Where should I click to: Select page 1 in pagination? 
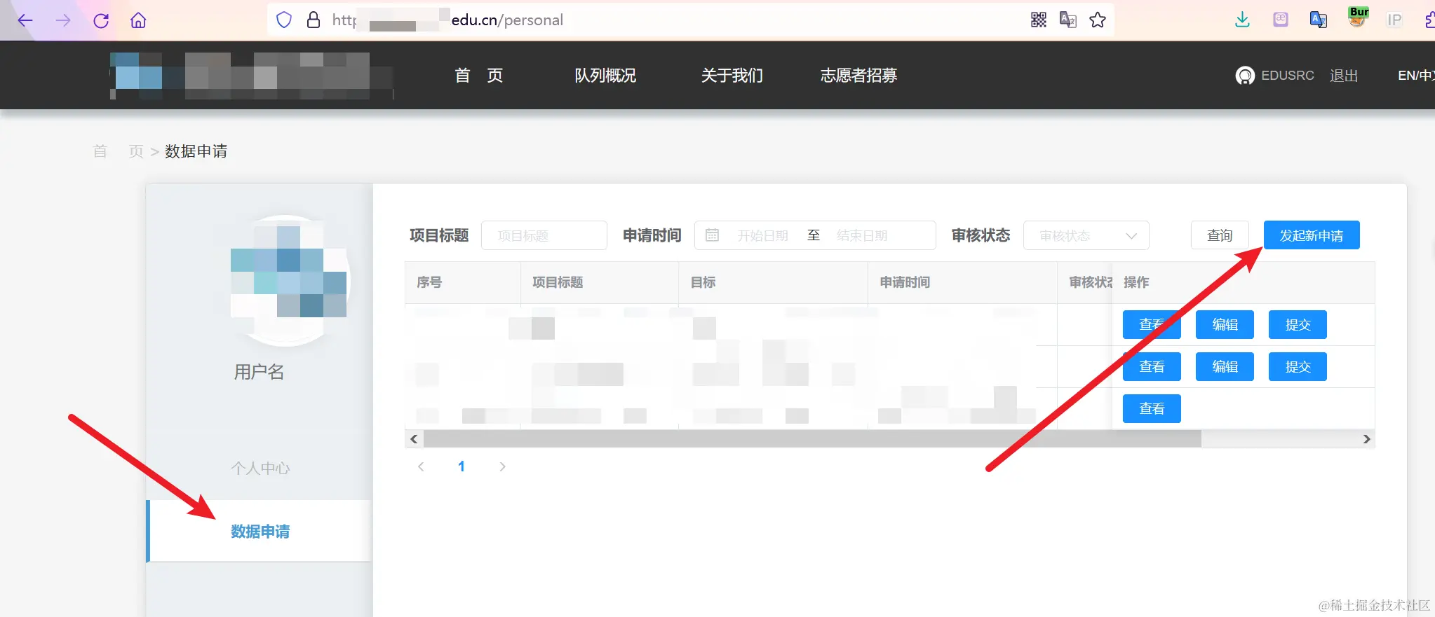462,466
